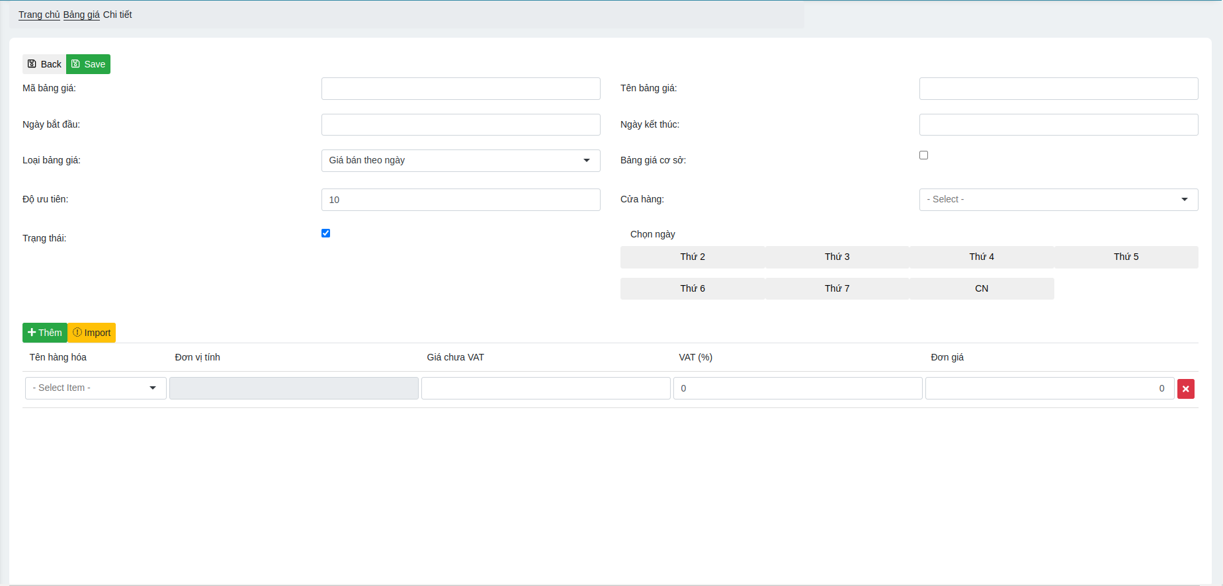Navigate to Bảng giá breadcrumb link
The image size is (1223, 586).
click(81, 15)
